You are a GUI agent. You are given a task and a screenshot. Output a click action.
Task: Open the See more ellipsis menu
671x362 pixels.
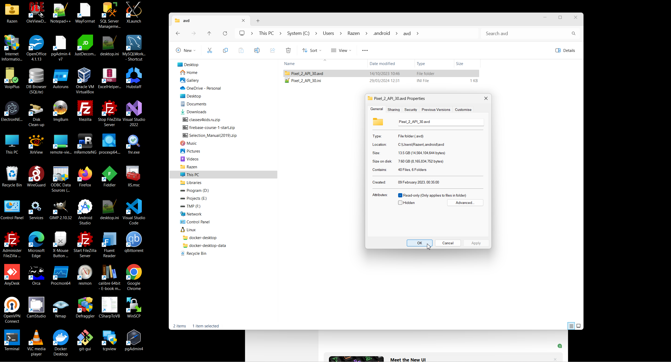pyautogui.click(x=365, y=50)
